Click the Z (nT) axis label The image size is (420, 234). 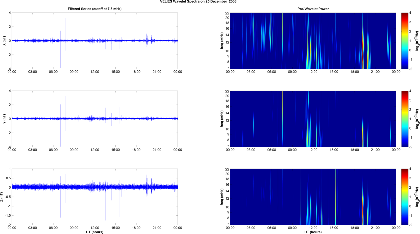(x=2, y=197)
